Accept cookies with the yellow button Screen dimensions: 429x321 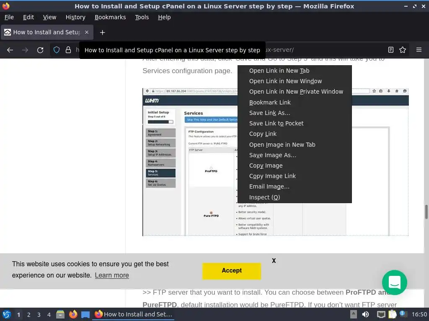(231, 271)
